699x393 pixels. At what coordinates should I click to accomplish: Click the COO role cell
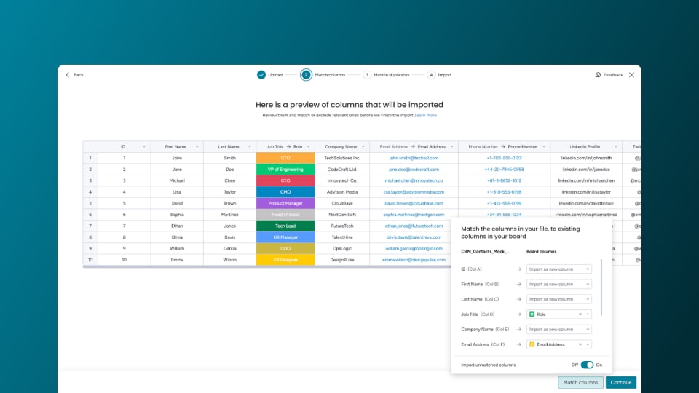tap(285, 249)
